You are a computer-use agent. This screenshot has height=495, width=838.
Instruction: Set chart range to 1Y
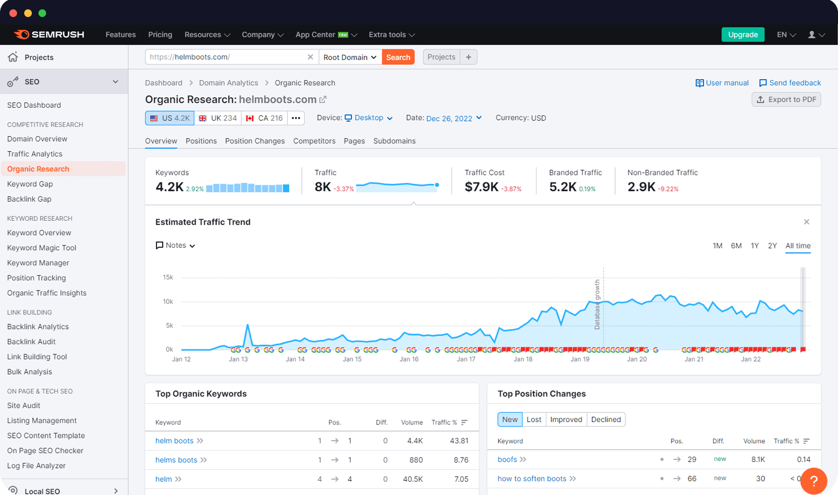coord(755,246)
